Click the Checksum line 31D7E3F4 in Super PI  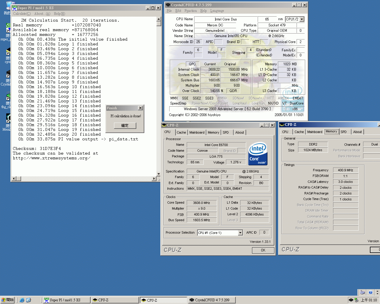pos(37,148)
